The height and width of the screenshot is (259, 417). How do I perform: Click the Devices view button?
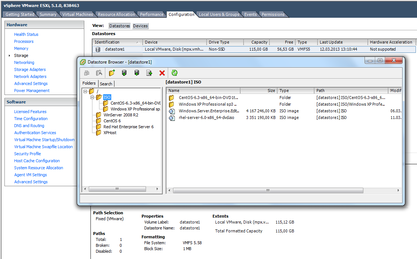[x=140, y=26]
